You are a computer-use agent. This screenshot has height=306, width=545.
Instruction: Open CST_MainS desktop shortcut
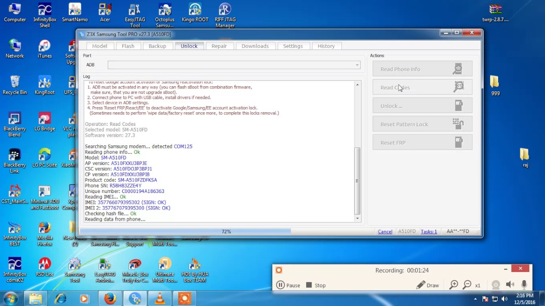click(15, 195)
